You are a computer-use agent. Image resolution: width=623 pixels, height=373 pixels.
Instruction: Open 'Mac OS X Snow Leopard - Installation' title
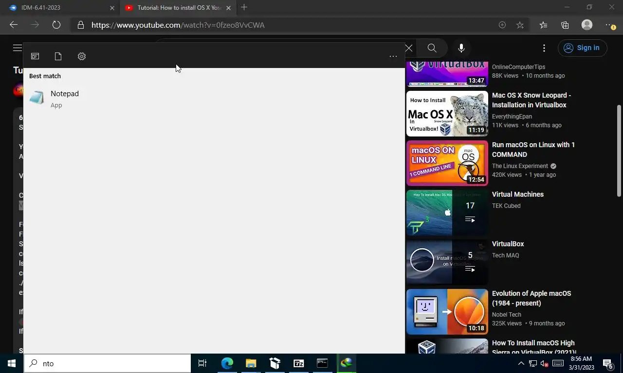tap(531, 100)
